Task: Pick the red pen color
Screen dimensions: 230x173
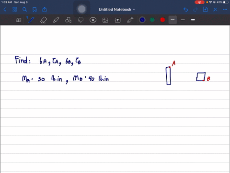Action: 162,20
